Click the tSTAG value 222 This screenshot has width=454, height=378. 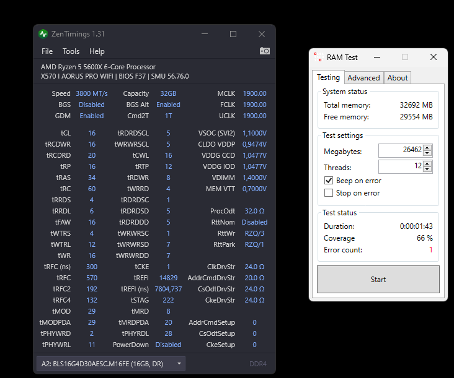click(168, 300)
